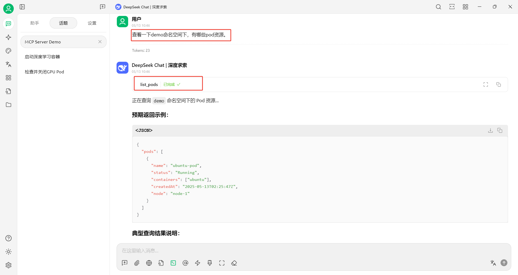Open the 检查并关闭GPU Pod topic
The height and width of the screenshot is (275, 518).
pos(45,72)
